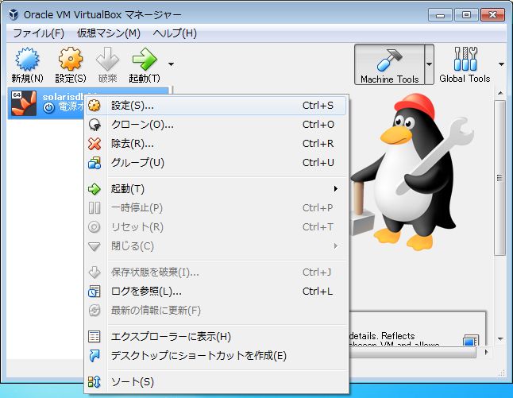
Task: Open Global Tools
Action: [x=465, y=64]
